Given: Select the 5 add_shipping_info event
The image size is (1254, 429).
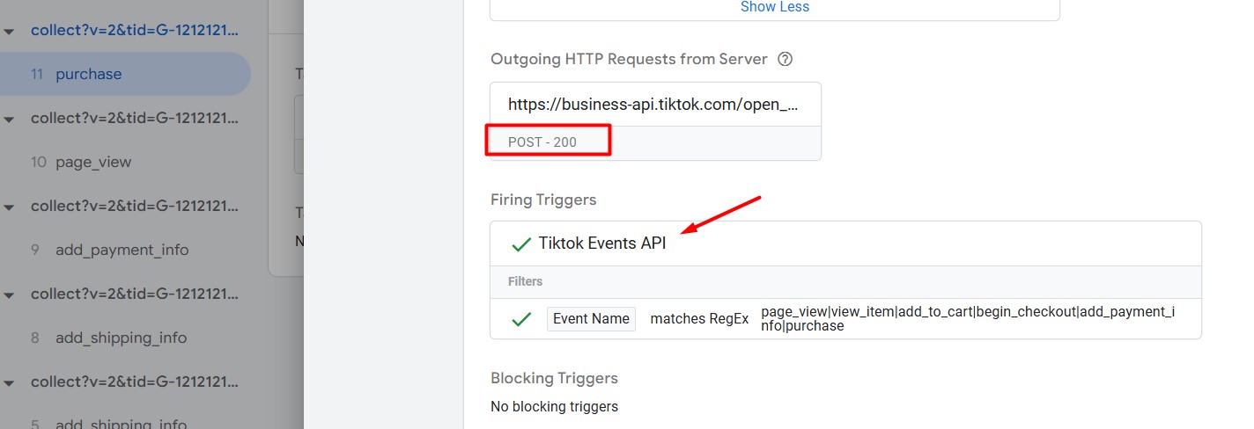Looking at the screenshot, I should (x=125, y=423).
